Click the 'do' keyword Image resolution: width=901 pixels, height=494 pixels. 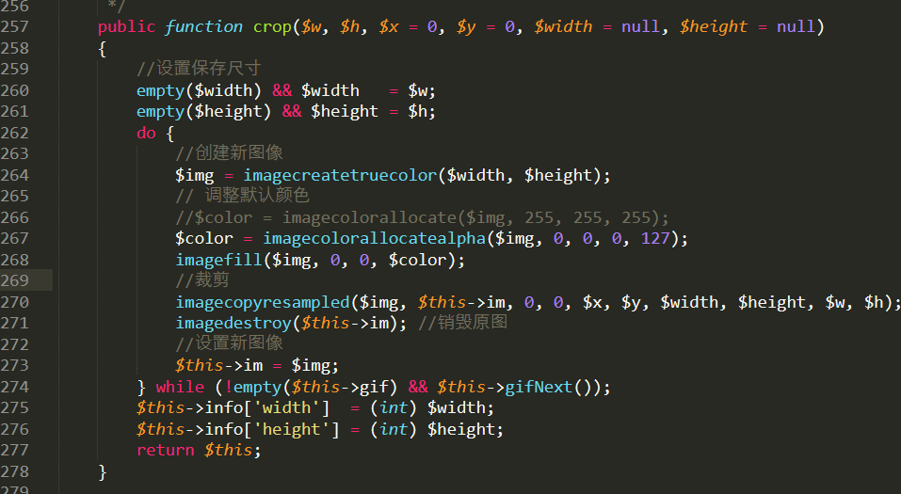point(146,133)
